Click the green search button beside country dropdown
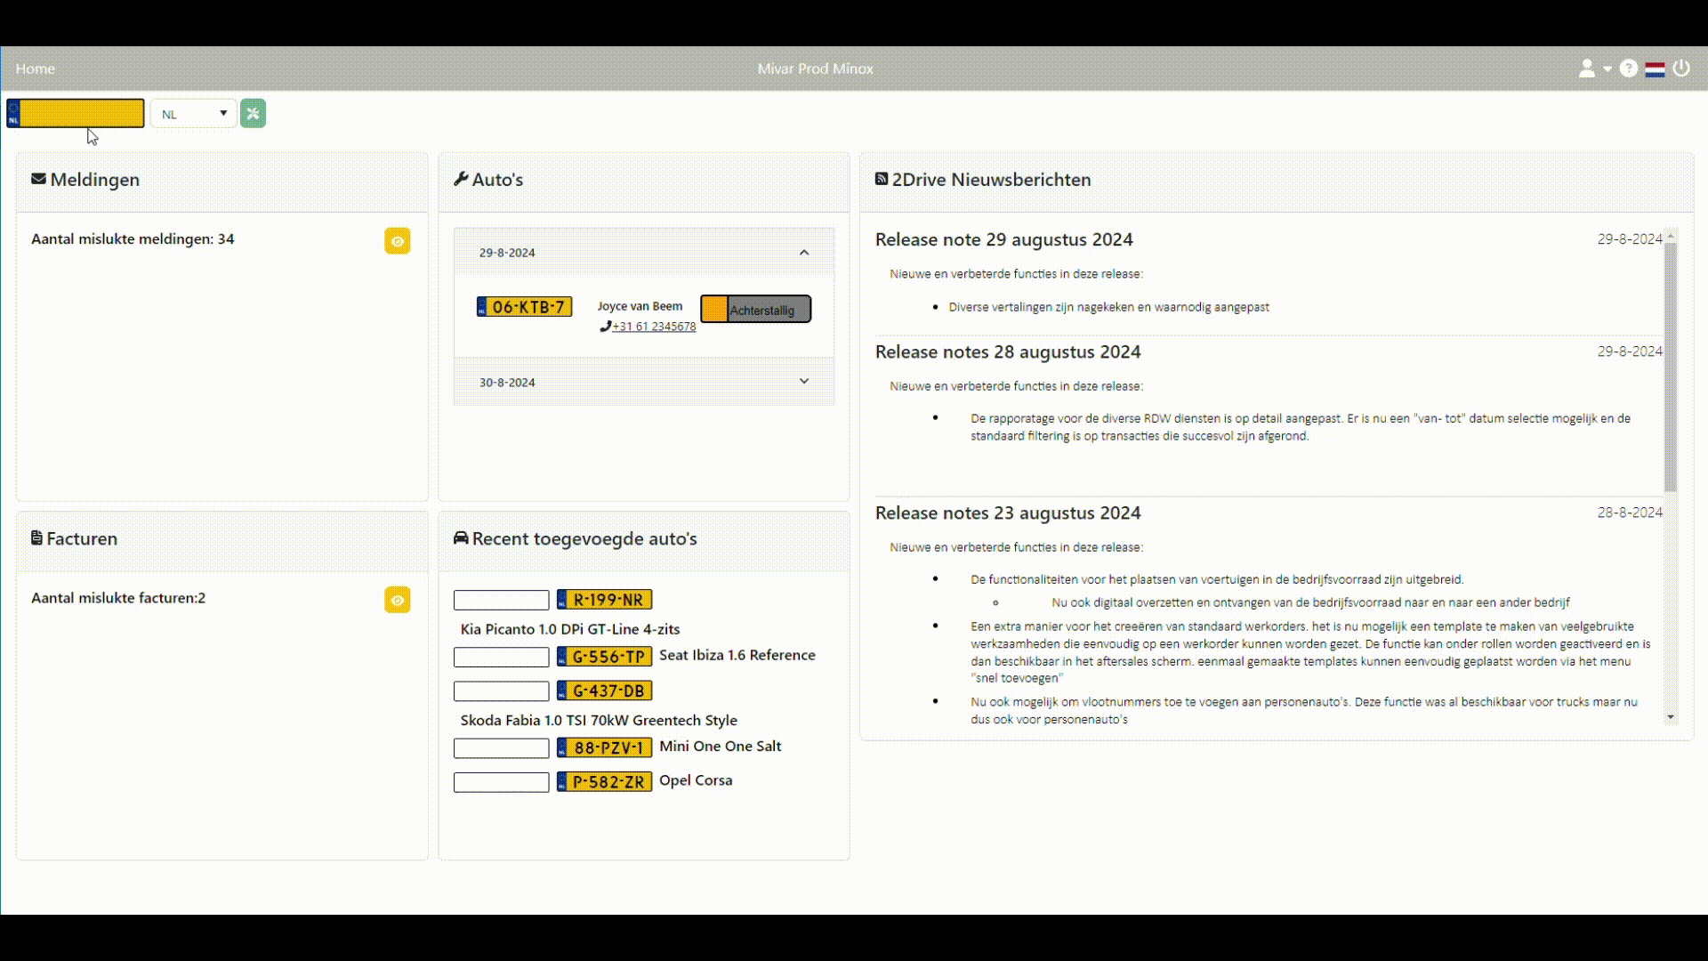This screenshot has width=1708, height=961. click(x=253, y=113)
